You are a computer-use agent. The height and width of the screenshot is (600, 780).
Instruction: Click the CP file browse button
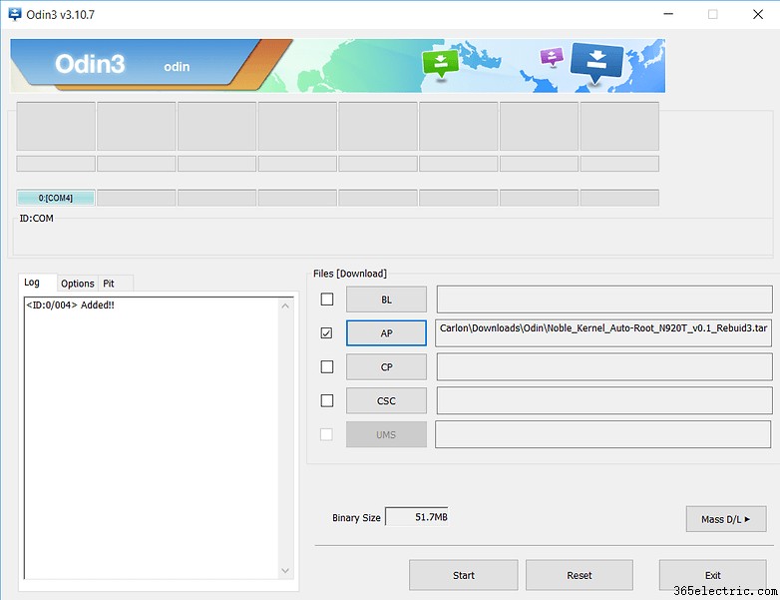click(387, 367)
